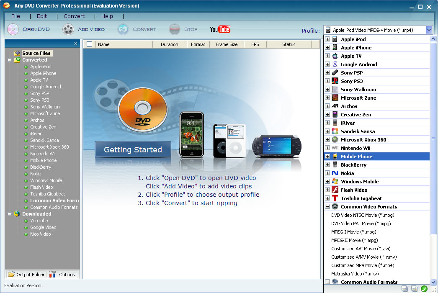438x293 pixels.
Task: Click the Apple TV logo icon
Action: click(x=335, y=56)
